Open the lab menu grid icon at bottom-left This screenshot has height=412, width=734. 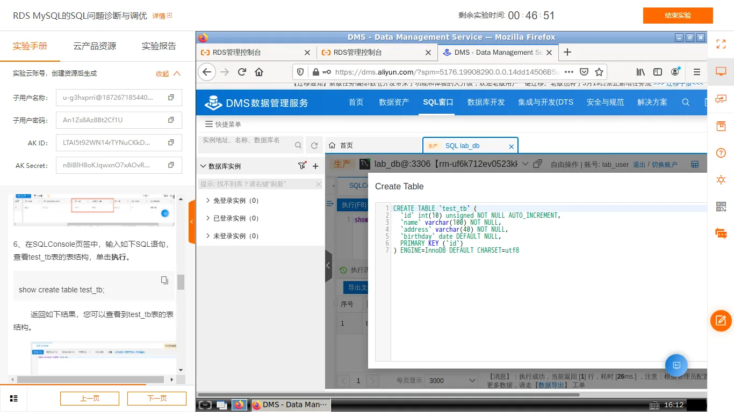point(14,398)
